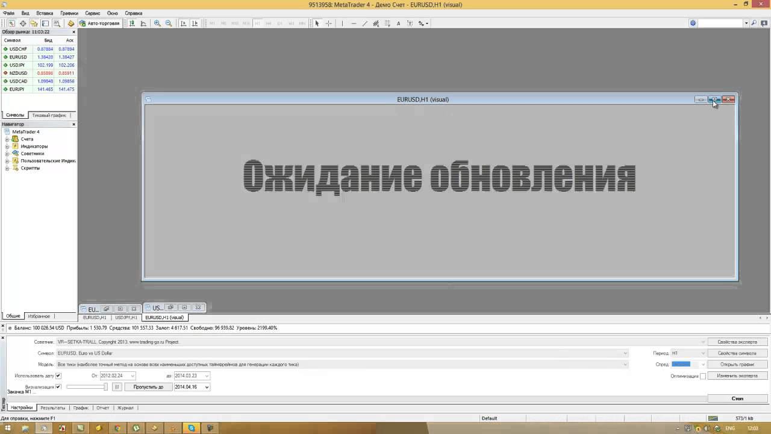
Task: Open the Сервис menu
Action: 93,13
